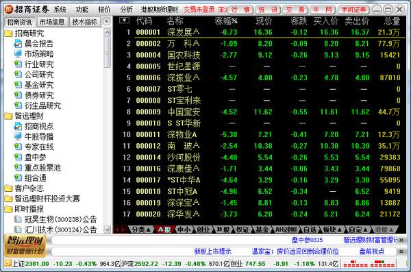Open the column header dropdown arrow
Image resolution: width=411 pixels, height=272 pixels.
tap(124, 20)
